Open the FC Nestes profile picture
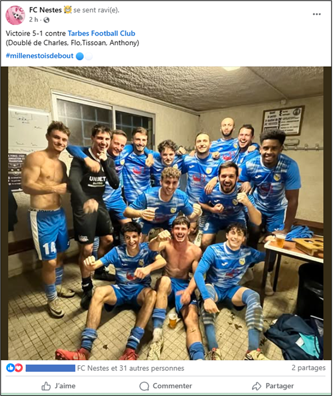Image resolution: width=334 pixels, height=396 pixels. click(x=15, y=15)
